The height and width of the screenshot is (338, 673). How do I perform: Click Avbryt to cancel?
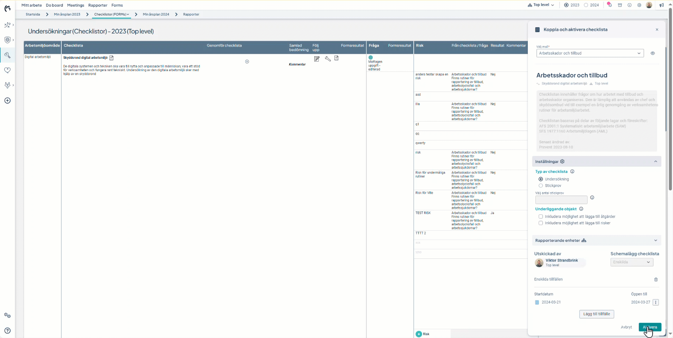(x=626, y=327)
